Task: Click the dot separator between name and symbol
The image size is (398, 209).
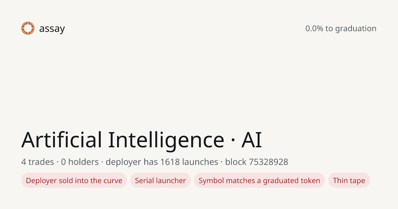Action: point(233,141)
